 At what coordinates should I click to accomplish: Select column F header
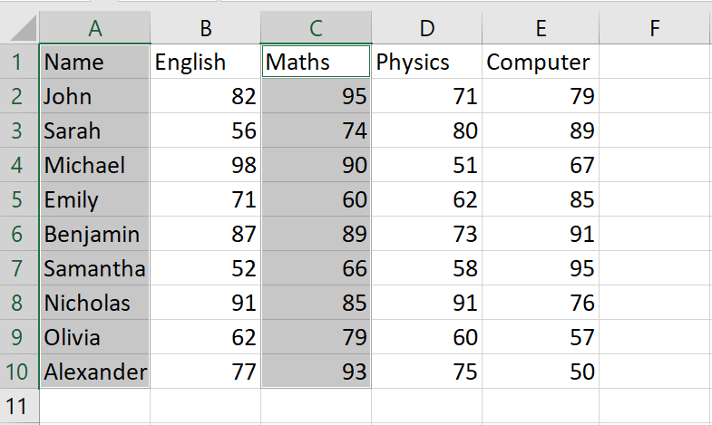click(x=655, y=28)
